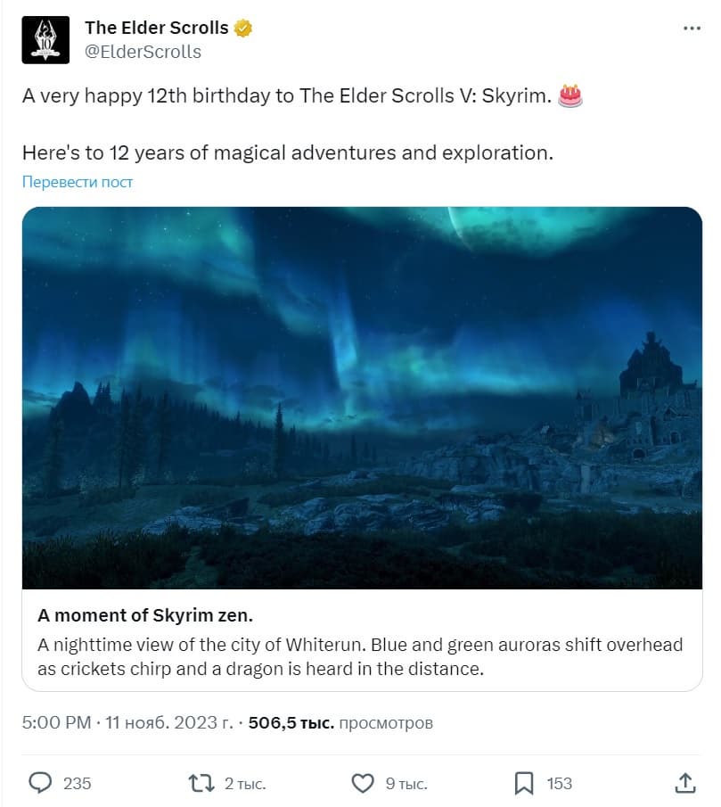Click the 235 replies count

tap(78, 783)
